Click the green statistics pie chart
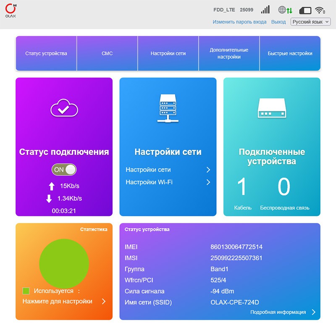Screen dimensions: 336x336 (x=64, y=263)
